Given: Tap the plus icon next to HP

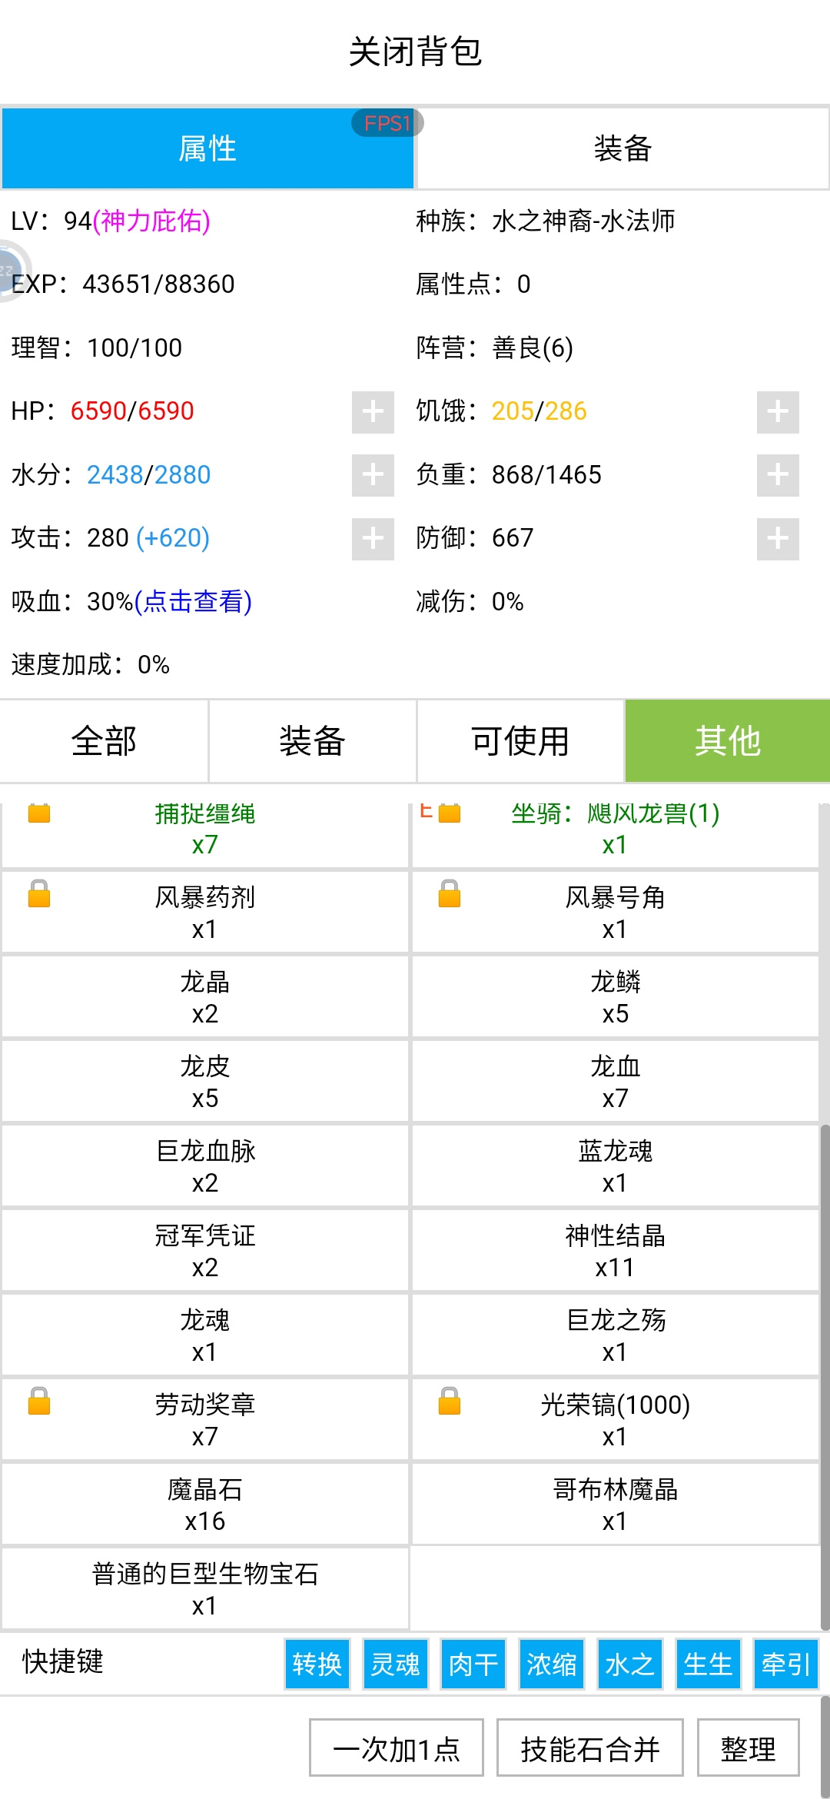Looking at the screenshot, I should (x=373, y=412).
